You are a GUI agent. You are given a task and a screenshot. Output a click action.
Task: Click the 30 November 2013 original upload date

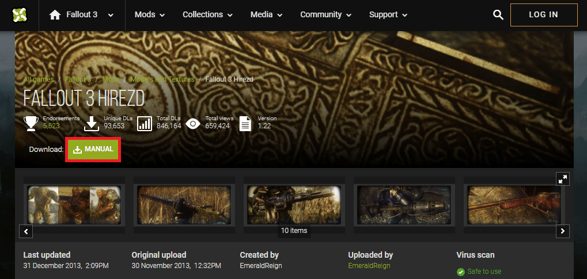[176, 266]
